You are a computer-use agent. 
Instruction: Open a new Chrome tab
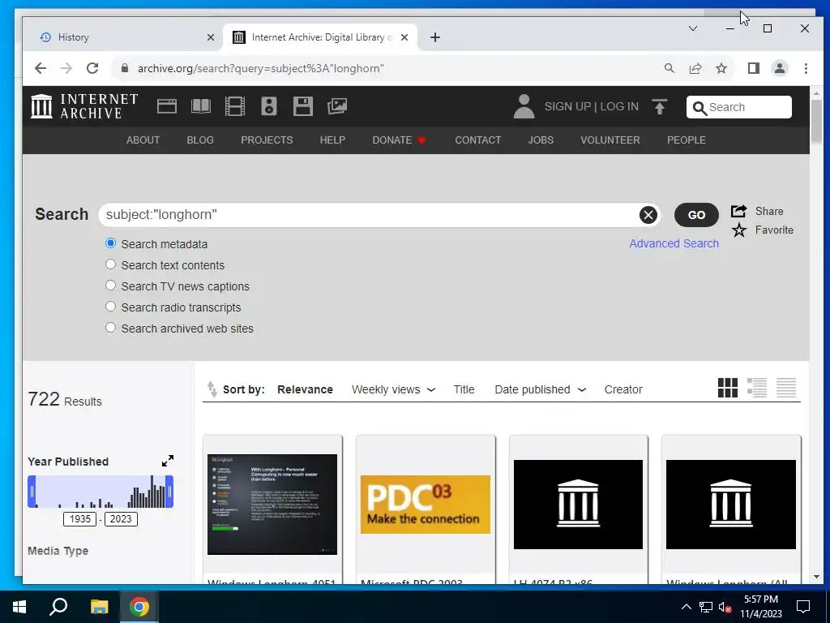pyautogui.click(x=435, y=37)
